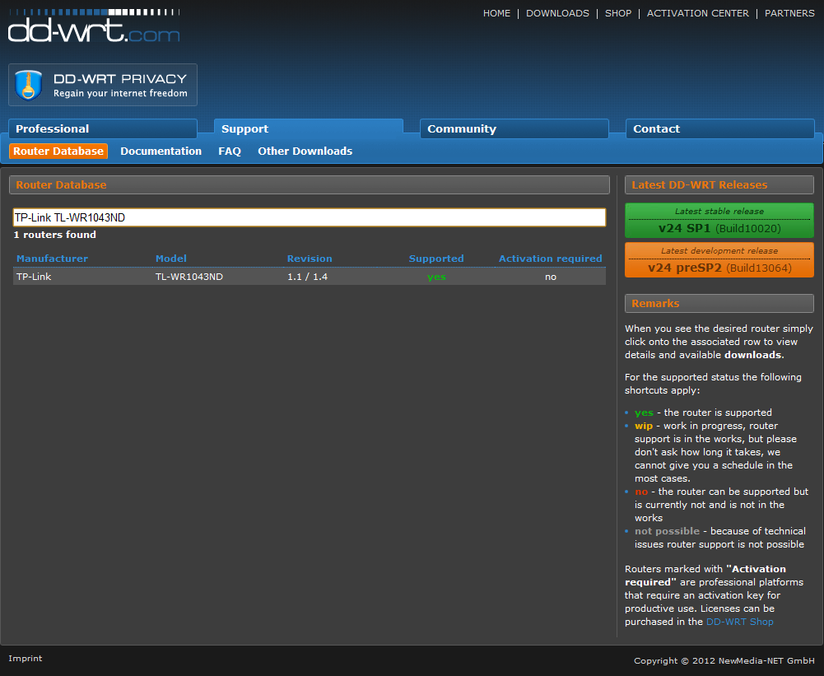The width and height of the screenshot is (824, 676).
Task: Click the green 'yes' supported cell
Action: point(436,277)
